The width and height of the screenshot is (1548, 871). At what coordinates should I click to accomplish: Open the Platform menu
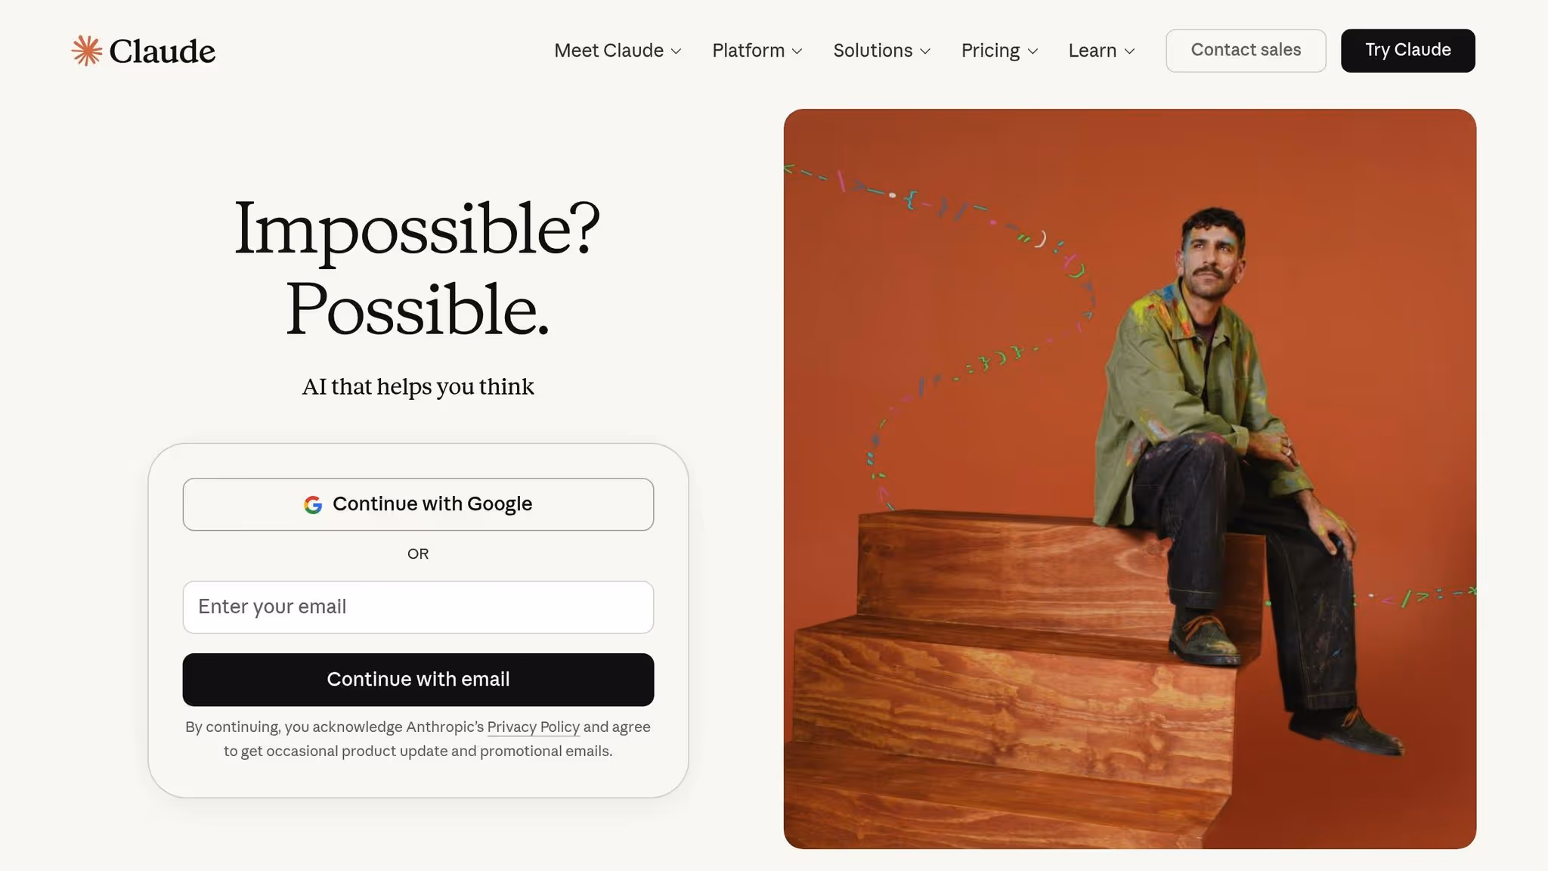(x=757, y=51)
